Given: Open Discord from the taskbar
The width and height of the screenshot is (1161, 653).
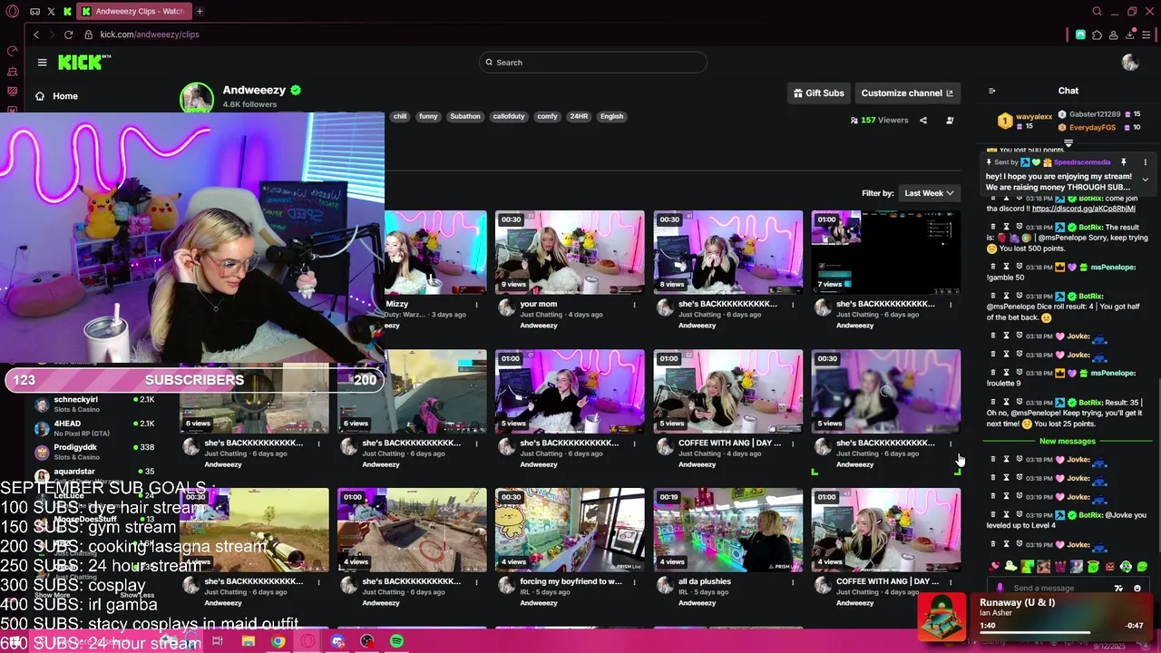Looking at the screenshot, I should coord(337,641).
